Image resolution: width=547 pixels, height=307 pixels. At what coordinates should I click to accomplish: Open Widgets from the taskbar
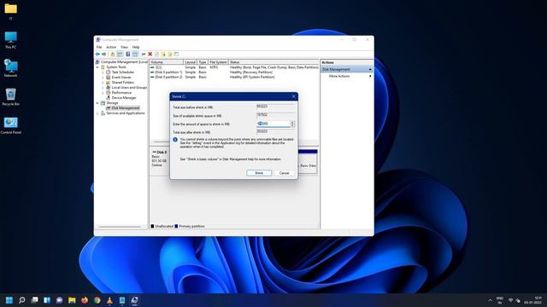(x=47, y=300)
